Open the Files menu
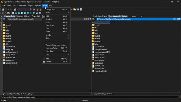Image resolution: width=181 pixels, height=102 pixels. pos(9,6)
